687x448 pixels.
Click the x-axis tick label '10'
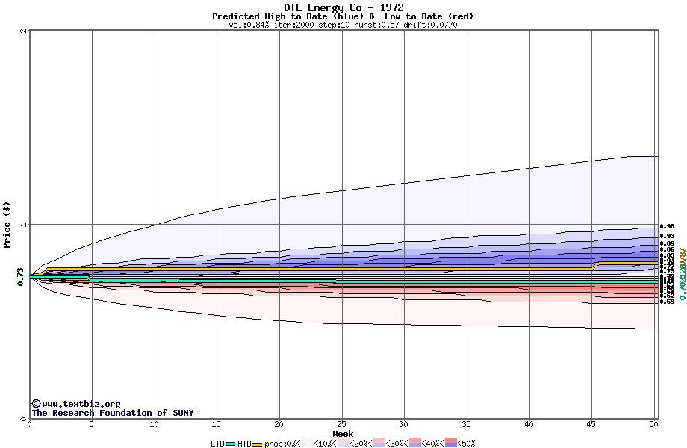(x=155, y=424)
